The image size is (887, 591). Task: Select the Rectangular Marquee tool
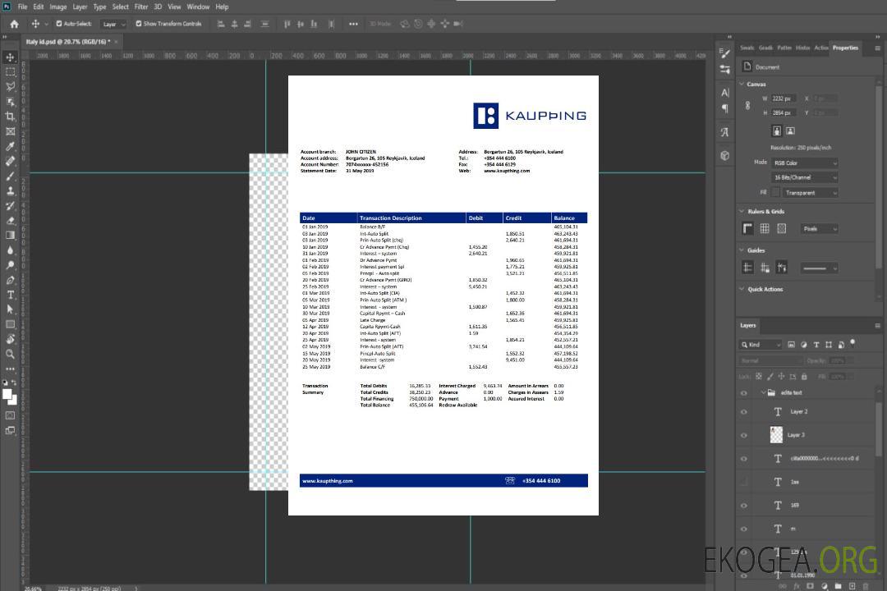(x=10, y=72)
